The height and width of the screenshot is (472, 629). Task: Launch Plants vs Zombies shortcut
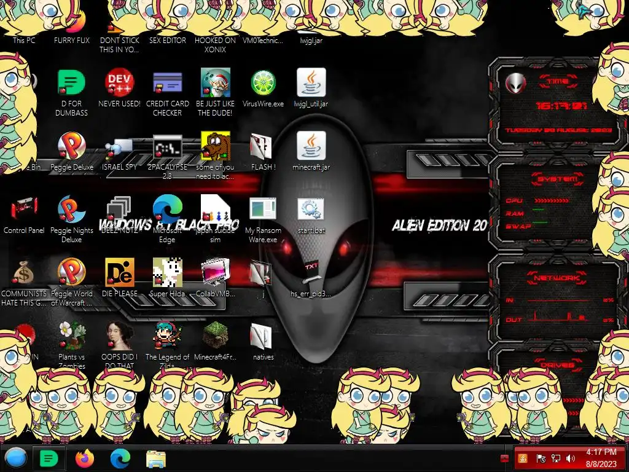click(71, 336)
